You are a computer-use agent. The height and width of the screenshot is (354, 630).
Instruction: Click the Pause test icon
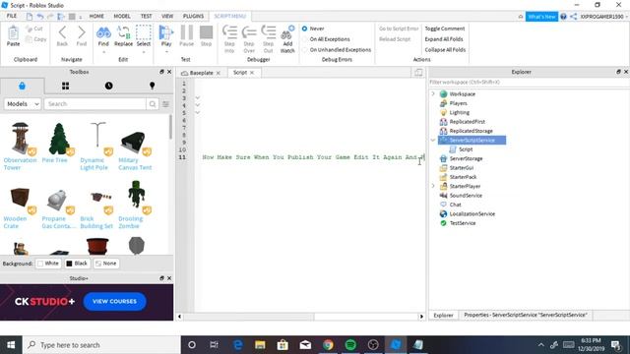click(x=186, y=32)
